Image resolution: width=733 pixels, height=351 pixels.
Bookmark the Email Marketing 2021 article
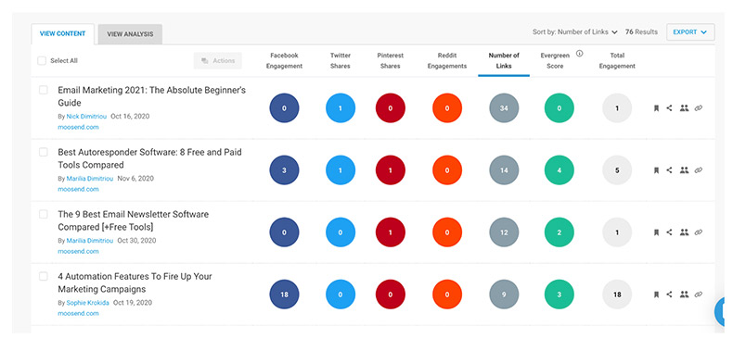pos(656,108)
